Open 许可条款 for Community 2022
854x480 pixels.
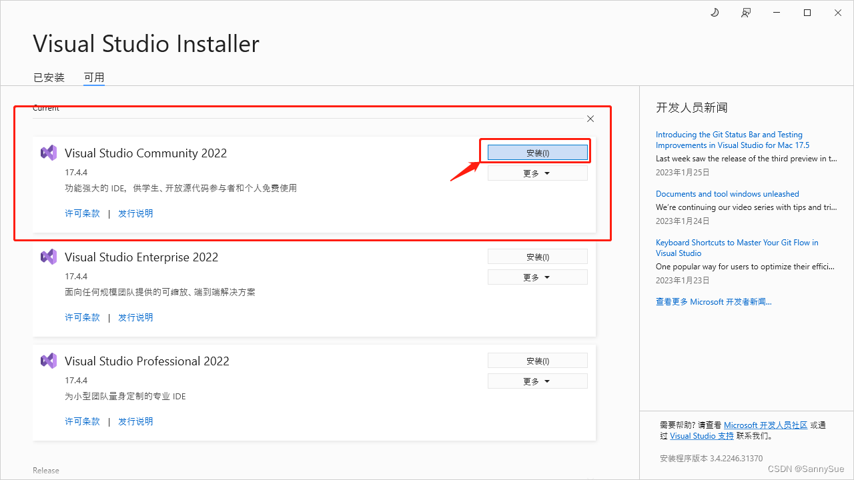pyautogui.click(x=82, y=213)
